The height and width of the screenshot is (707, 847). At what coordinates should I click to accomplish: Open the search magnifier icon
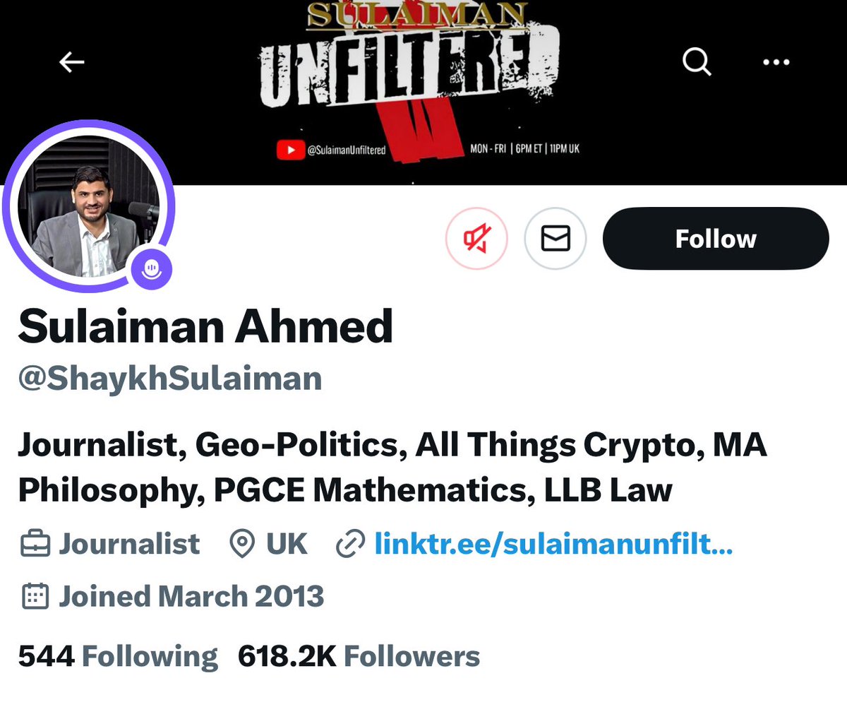coord(697,63)
